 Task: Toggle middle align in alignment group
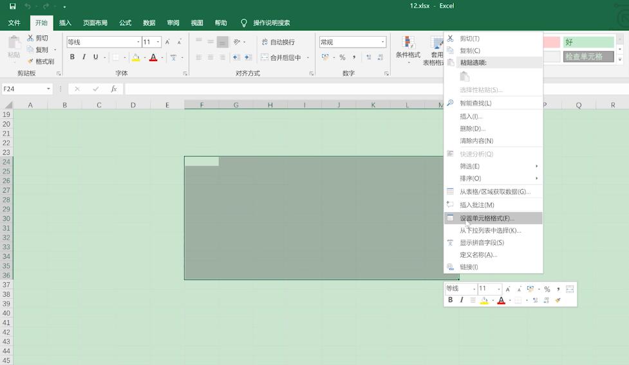(211, 42)
